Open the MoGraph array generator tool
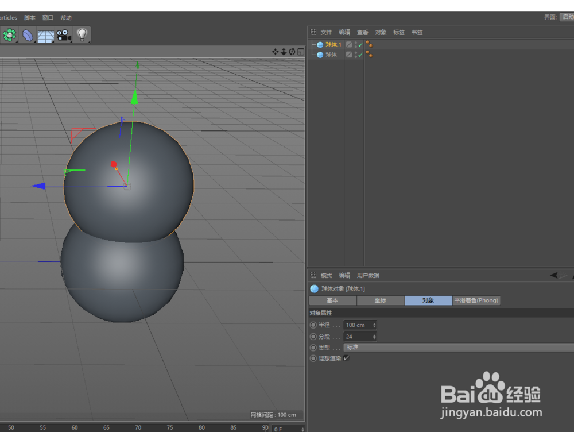Image resolution: width=574 pixels, height=432 pixels. coord(10,35)
